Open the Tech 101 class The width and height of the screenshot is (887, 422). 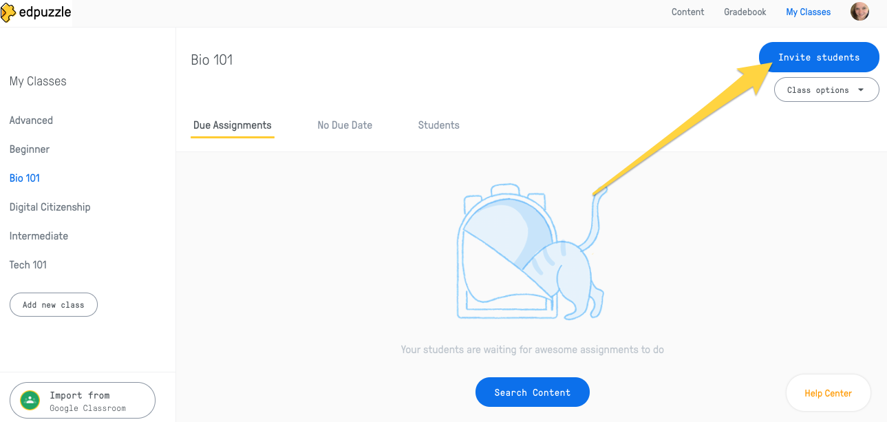point(28,265)
